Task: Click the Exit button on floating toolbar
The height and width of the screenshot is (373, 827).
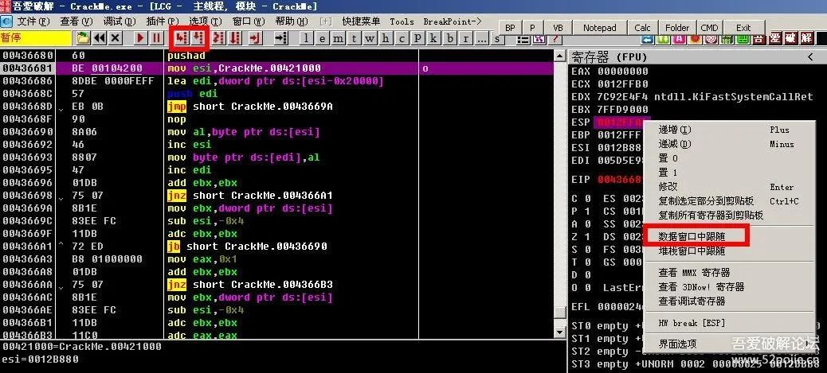Action: click(743, 27)
